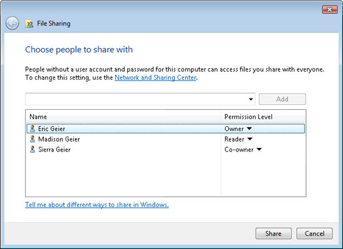343x249 pixels.
Task: Click the Cancel button
Action: point(314,233)
